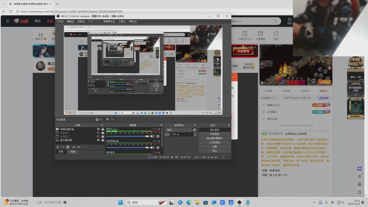Click the edit icon on Douyu right sidebar
The image size is (368, 207).
click(360, 192)
